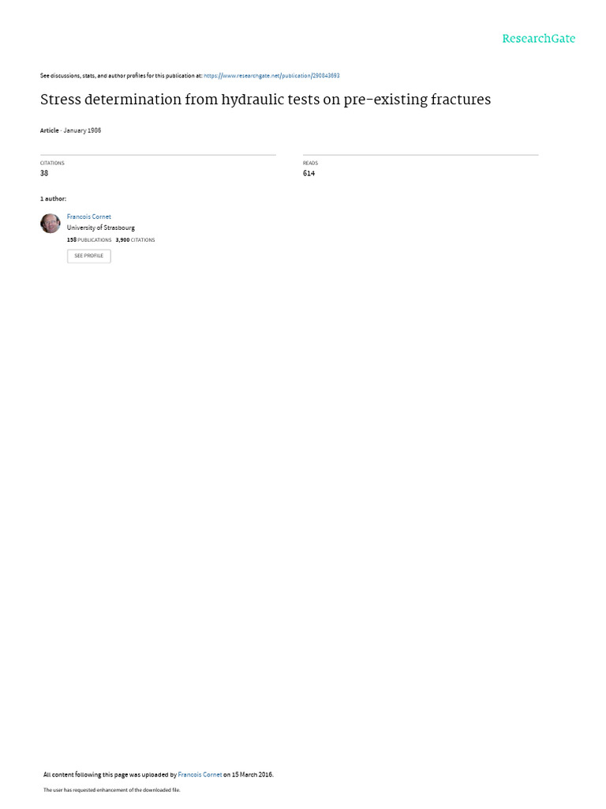The width and height of the screenshot is (606, 809).
Task: Open the Francois Cornet link in the footer
Action: pyautogui.click(x=200, y=774)
